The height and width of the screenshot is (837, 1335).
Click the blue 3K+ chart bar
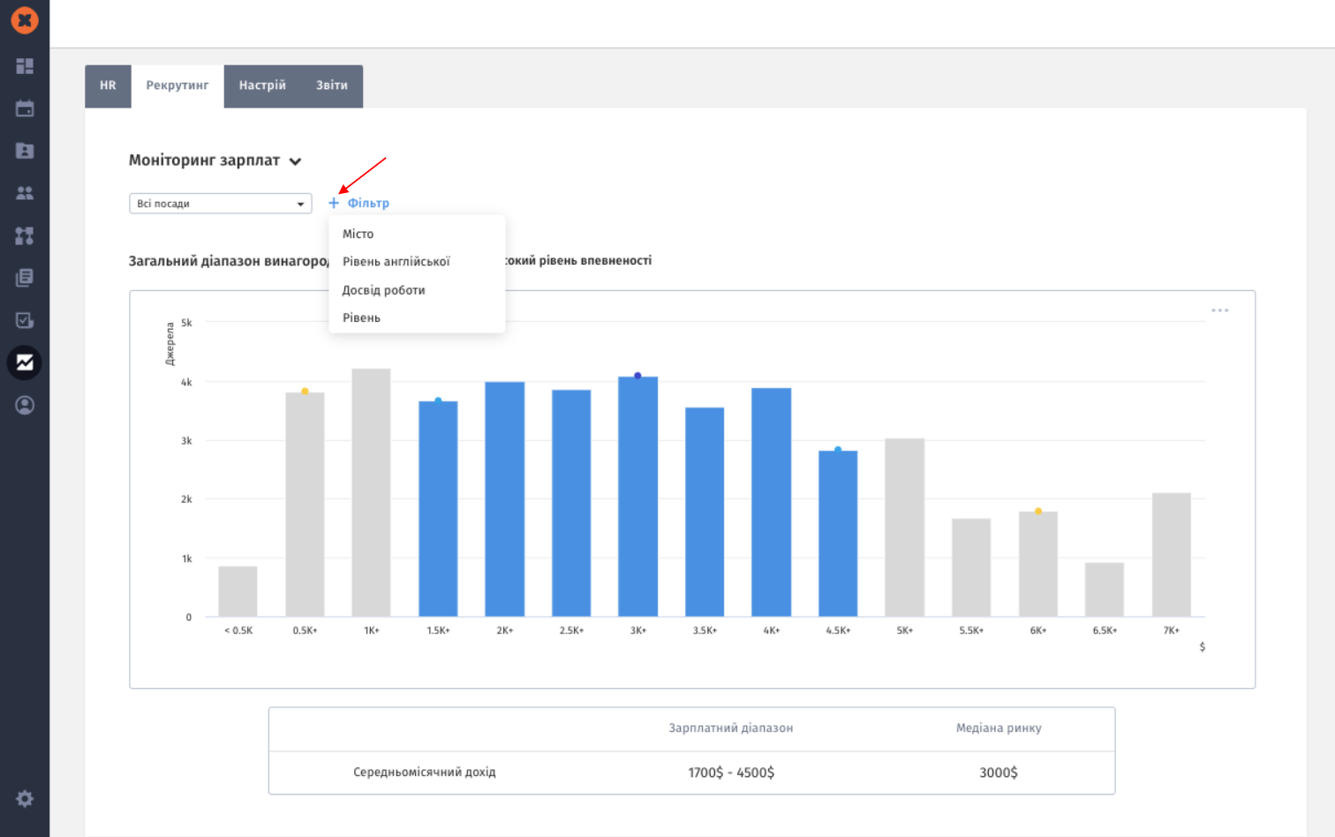(x=637, y=497)
